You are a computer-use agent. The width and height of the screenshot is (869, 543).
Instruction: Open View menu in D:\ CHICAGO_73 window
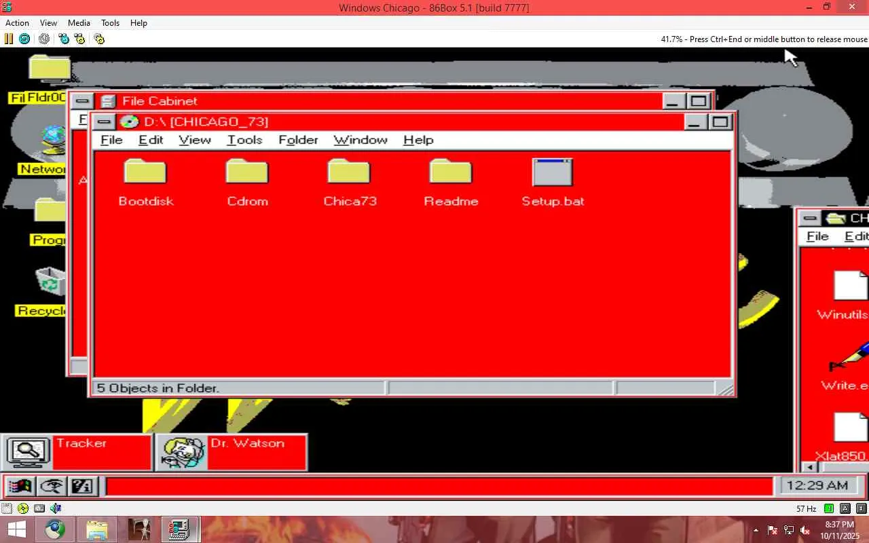[x=195, y=140]
